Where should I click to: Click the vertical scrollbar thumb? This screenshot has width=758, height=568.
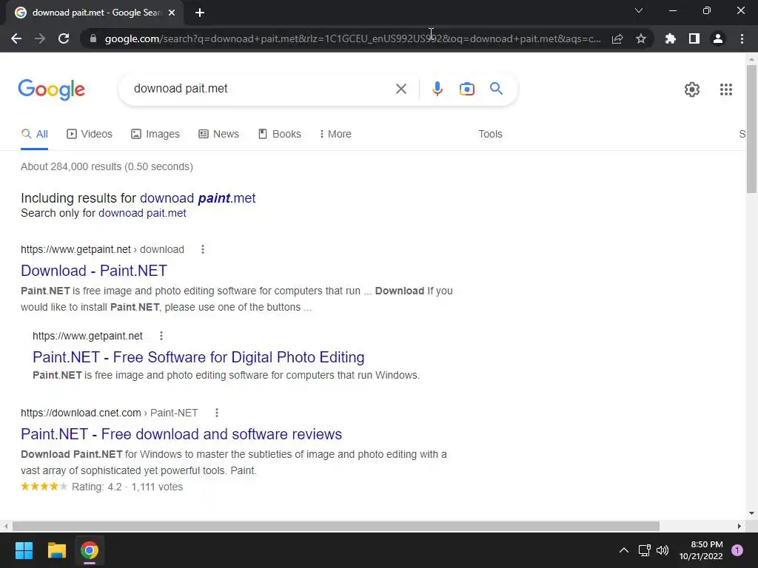[x=751, y=129]
